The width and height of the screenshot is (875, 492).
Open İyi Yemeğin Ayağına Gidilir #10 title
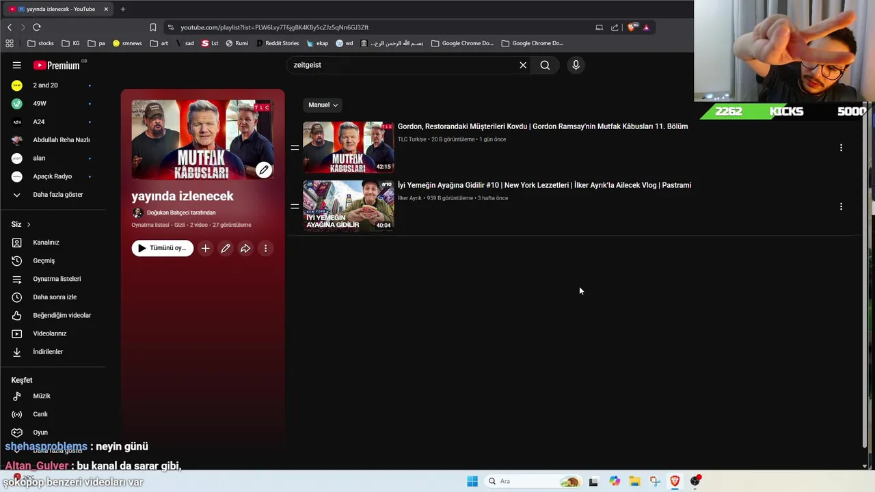[544, 185]
